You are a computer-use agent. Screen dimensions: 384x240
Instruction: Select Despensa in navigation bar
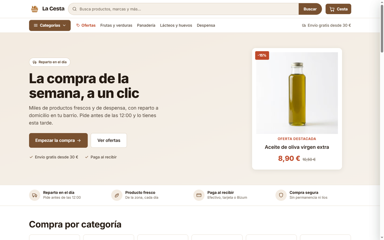[x=206, y=25]
